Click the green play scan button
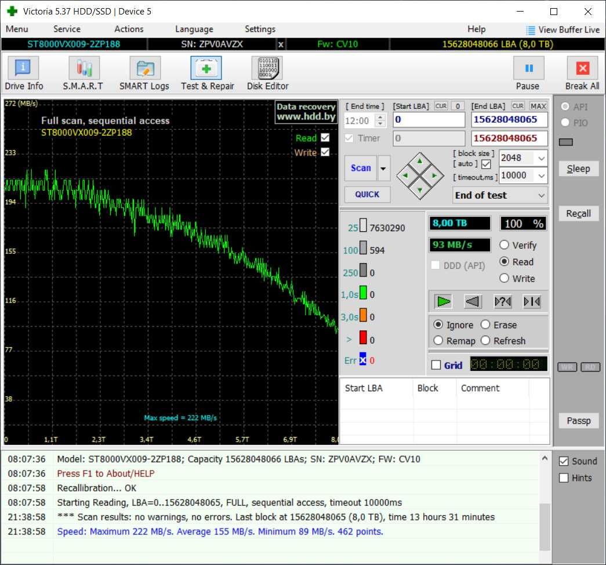The width and height of the screenshot is (606, 565). coord(443,301)
